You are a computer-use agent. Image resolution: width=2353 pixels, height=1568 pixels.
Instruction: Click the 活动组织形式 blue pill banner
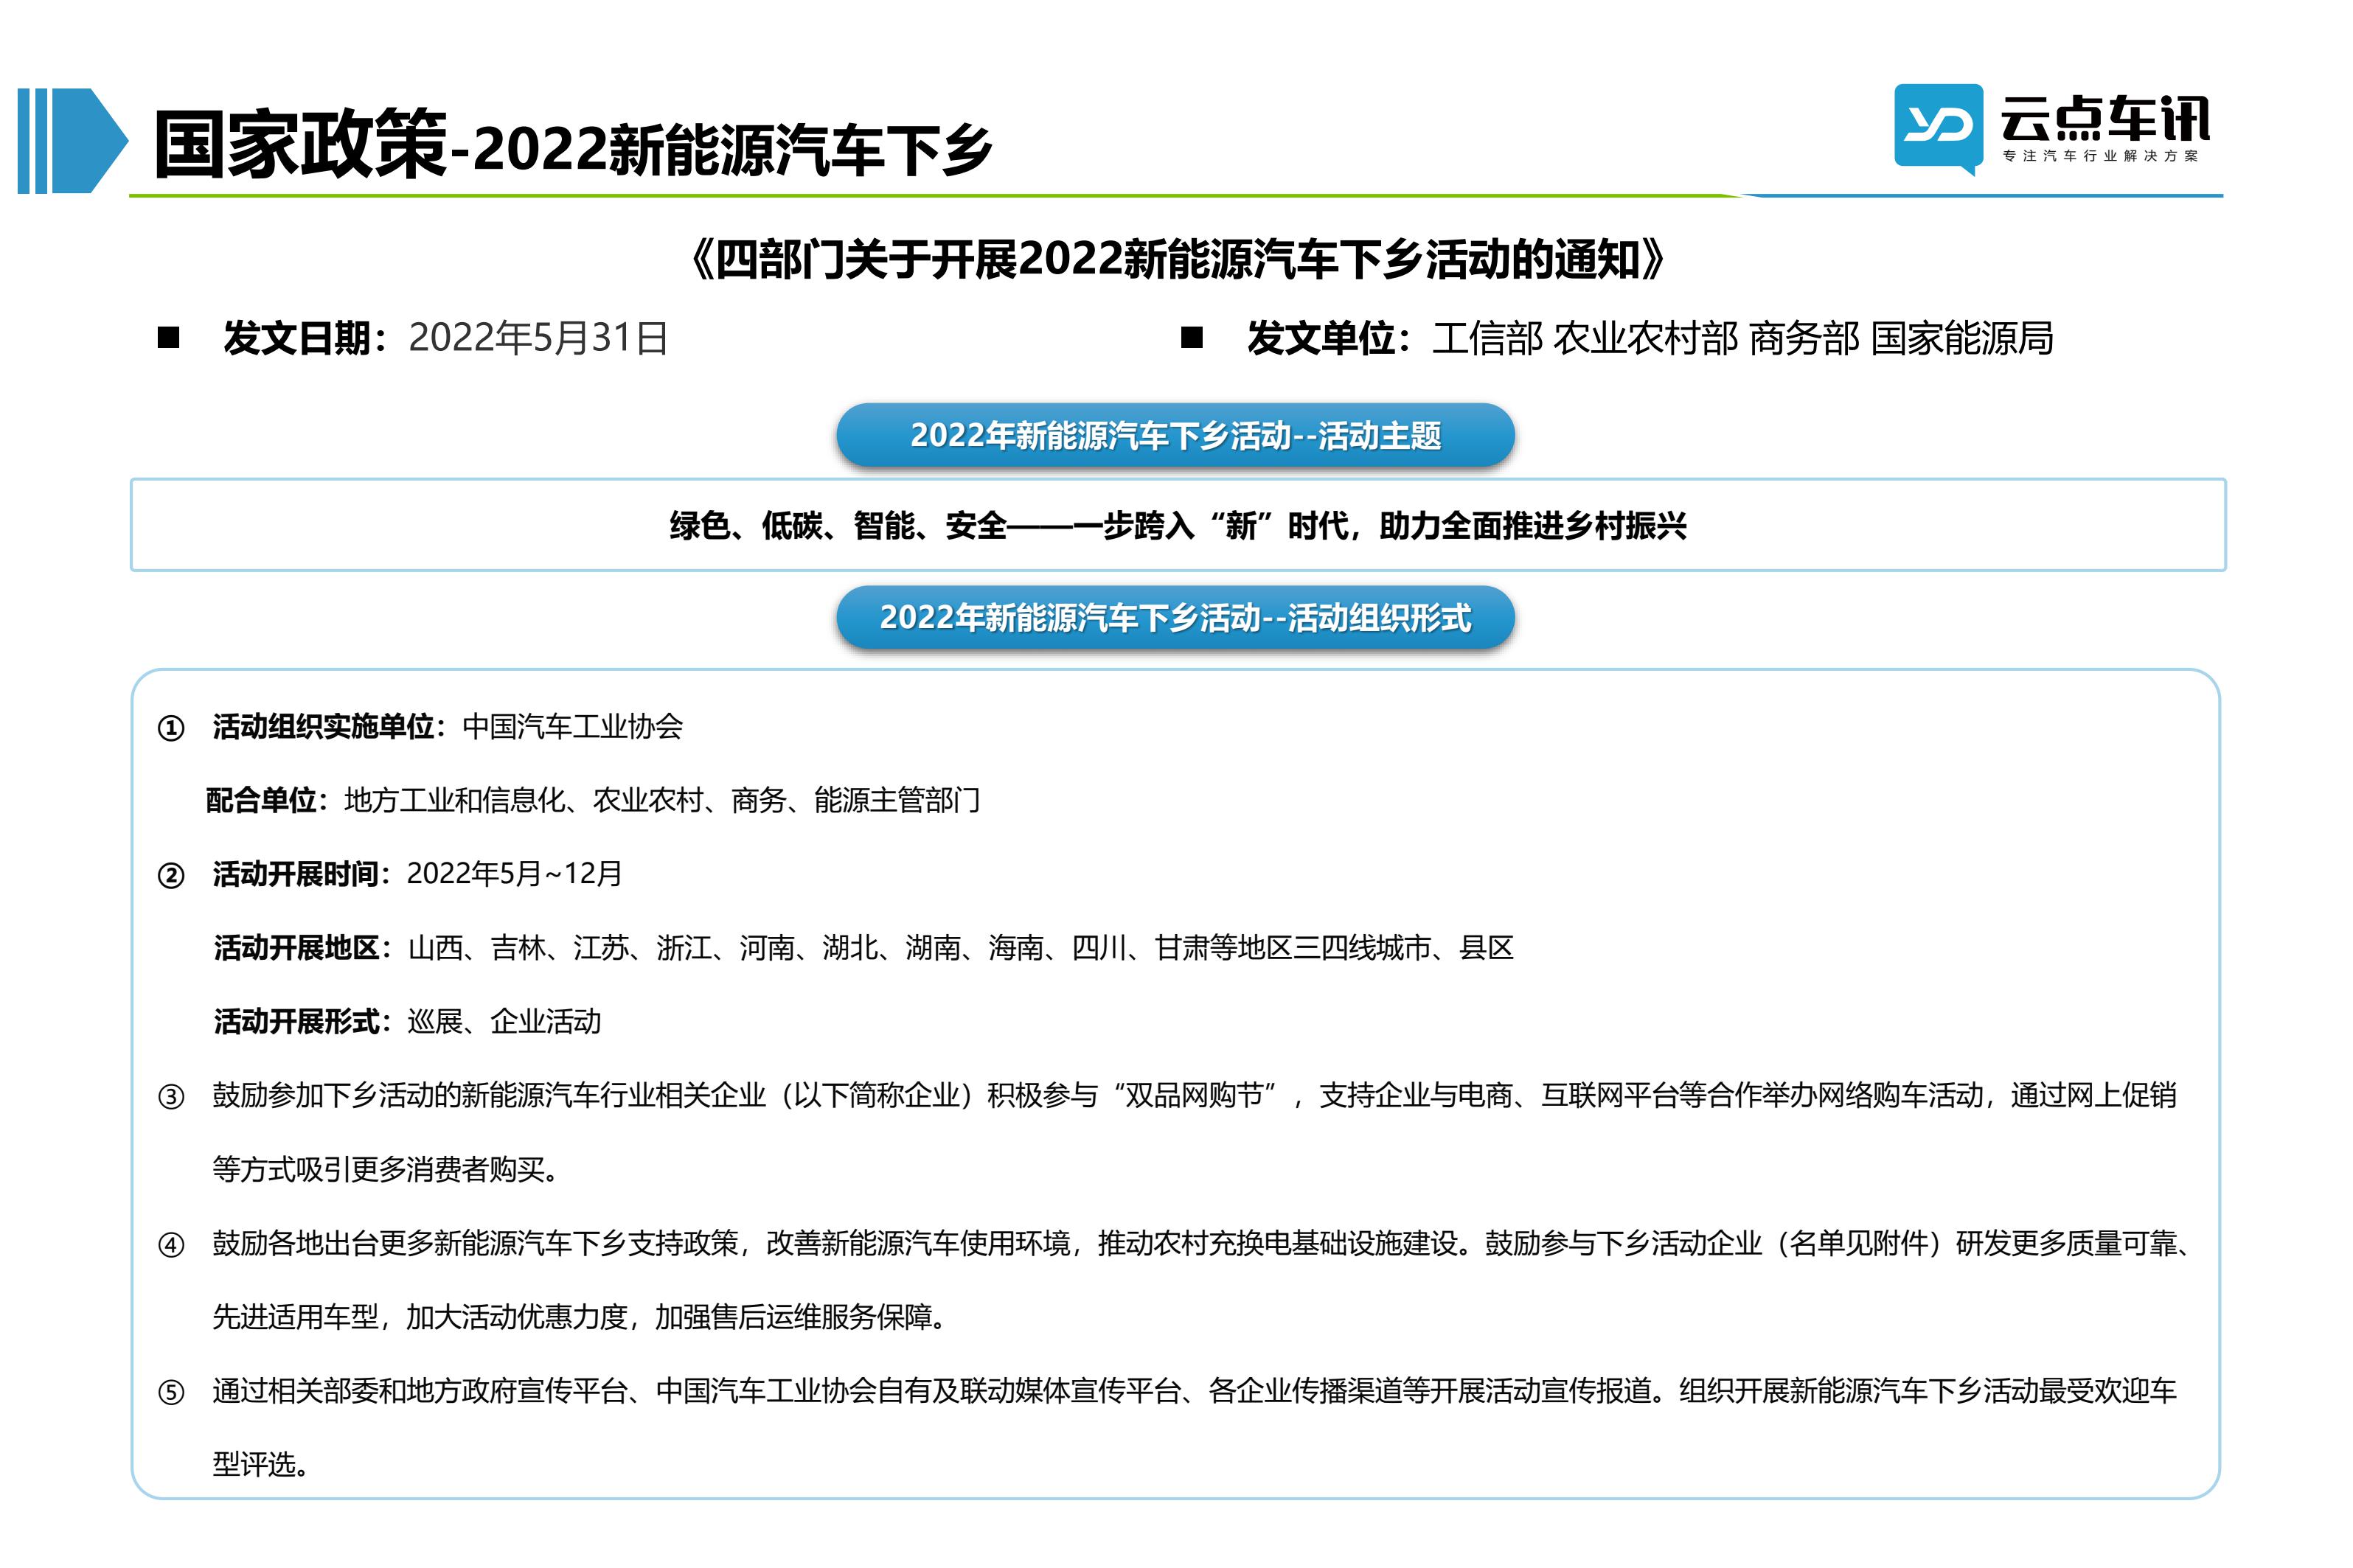1175,617
